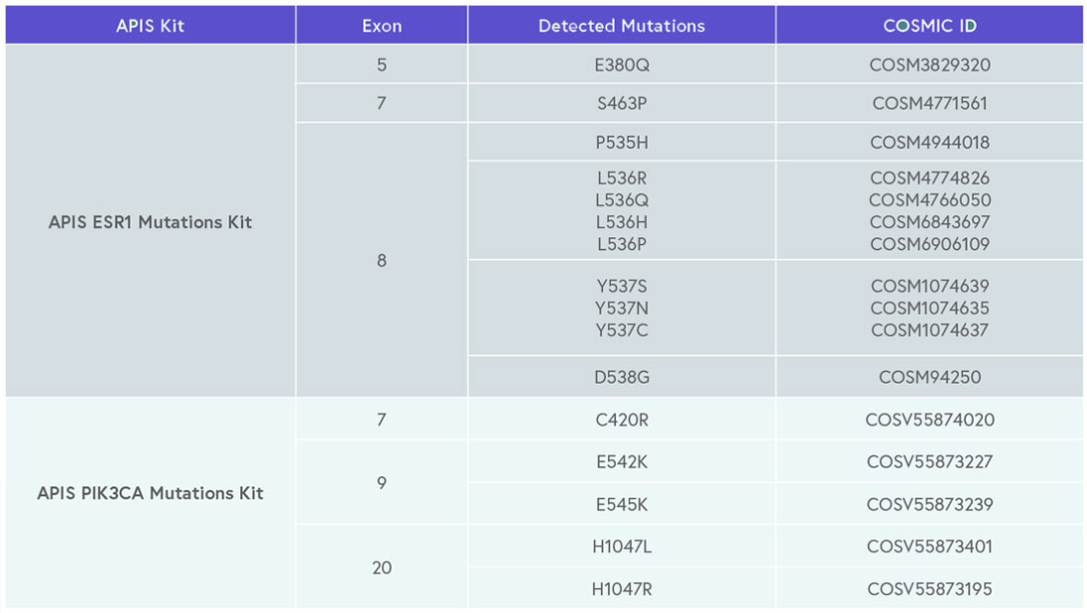Click COSMIC ID COSV55873195
1087x613 pixels.
click(929, 589)
